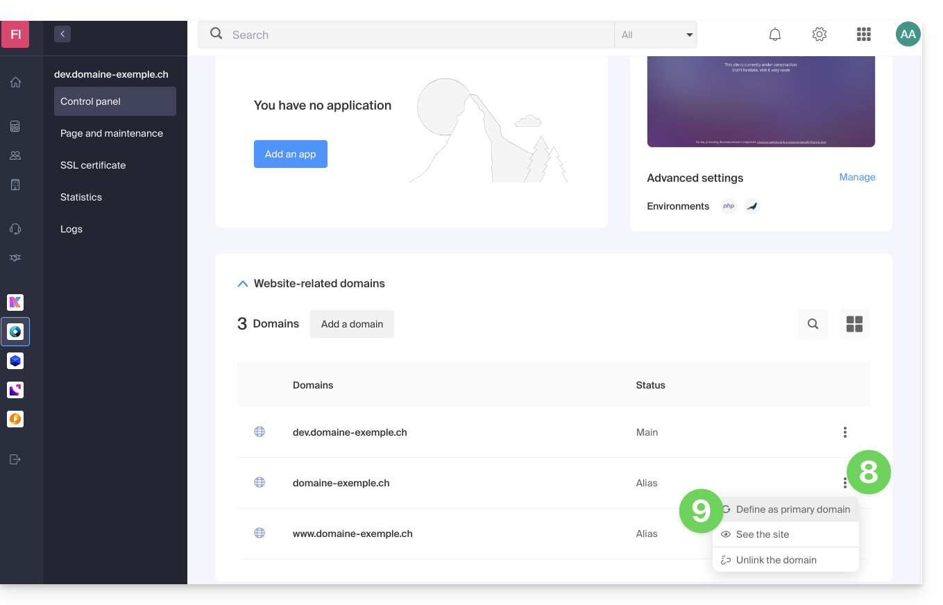Switch domains list to grid view

(x=854, y=324)
